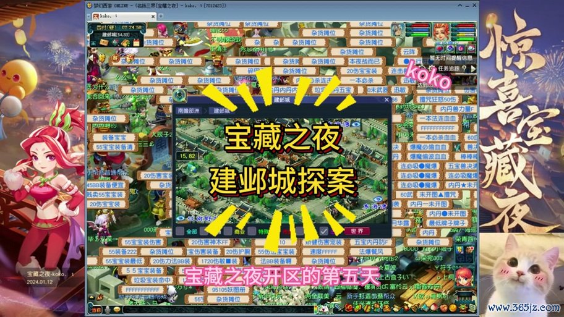Focus the chat input field at bottom
The width and height of the screenshot is (564, 317).
tap(219, 310)
